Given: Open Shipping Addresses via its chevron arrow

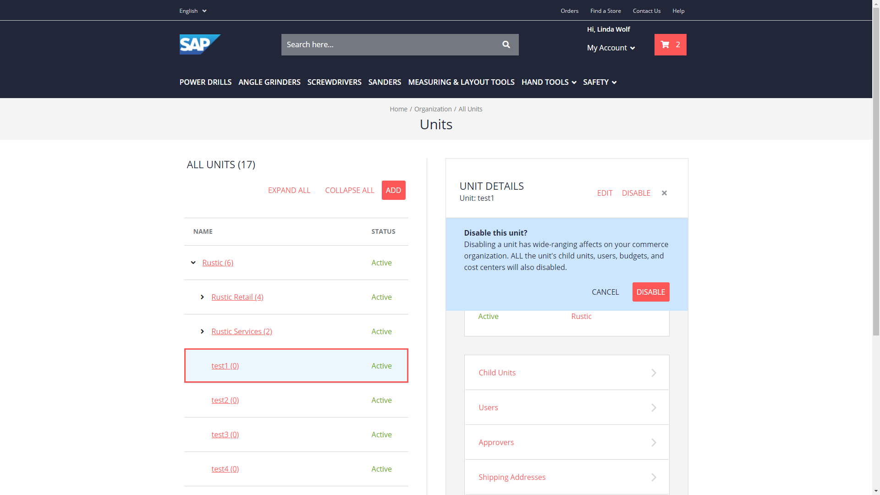Looking at the screenshot, I should tap(654, 477).
